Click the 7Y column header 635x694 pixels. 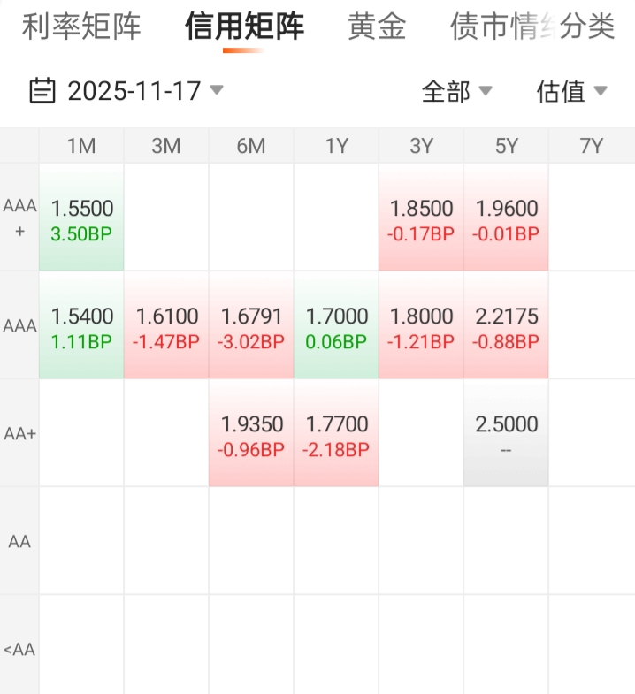[x=591, y=147]
